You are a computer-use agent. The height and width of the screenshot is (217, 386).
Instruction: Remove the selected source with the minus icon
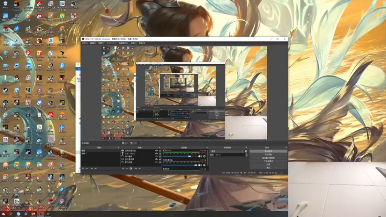pyautogui.click(x=127, y=168)
